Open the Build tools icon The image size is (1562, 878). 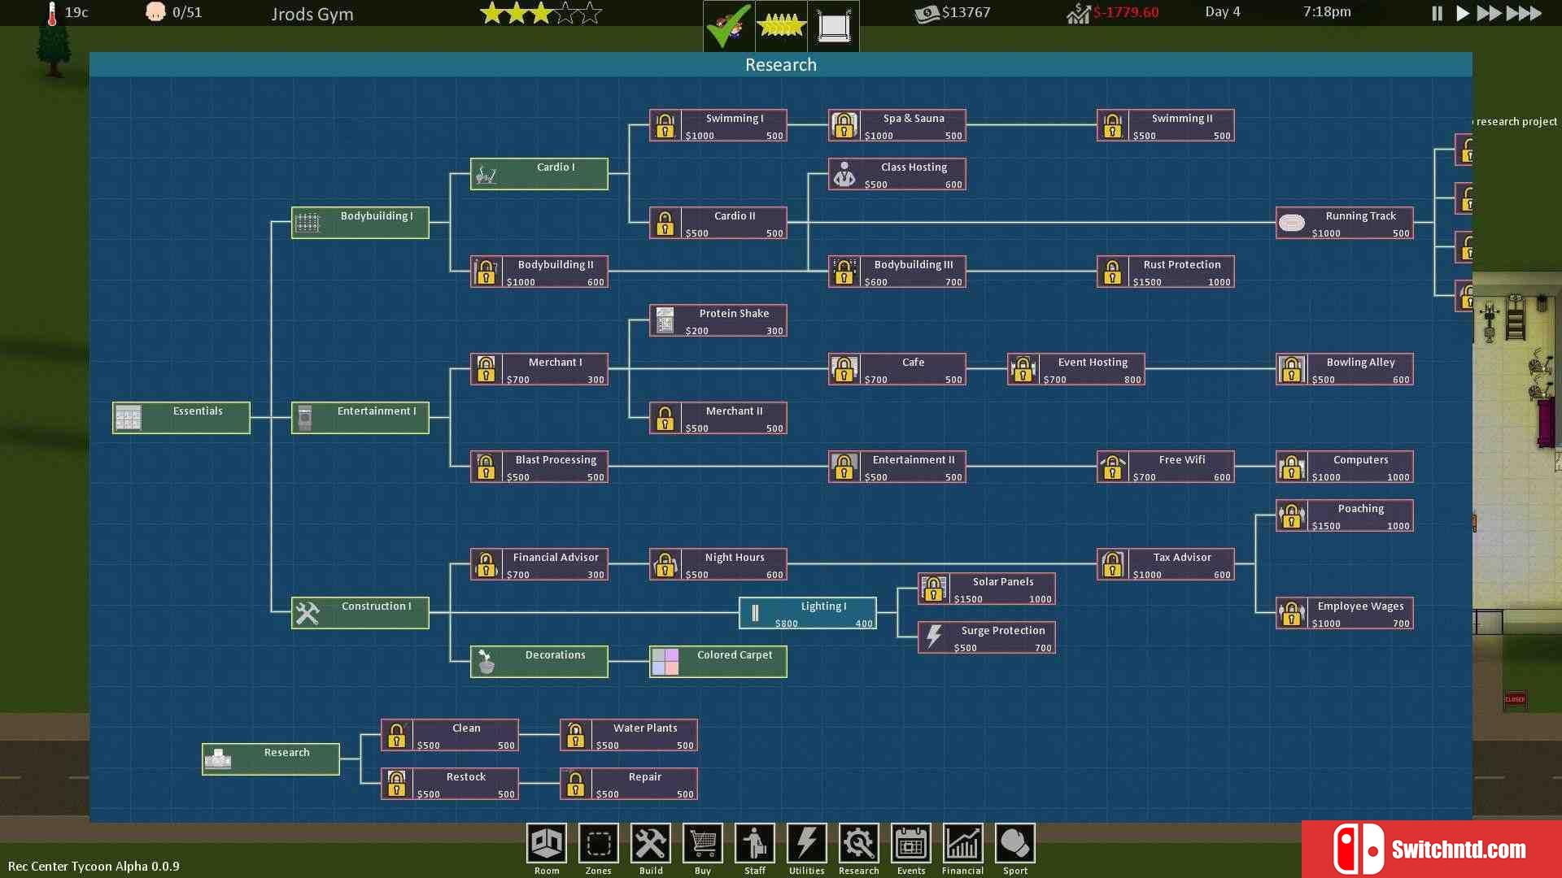point(650,844)
